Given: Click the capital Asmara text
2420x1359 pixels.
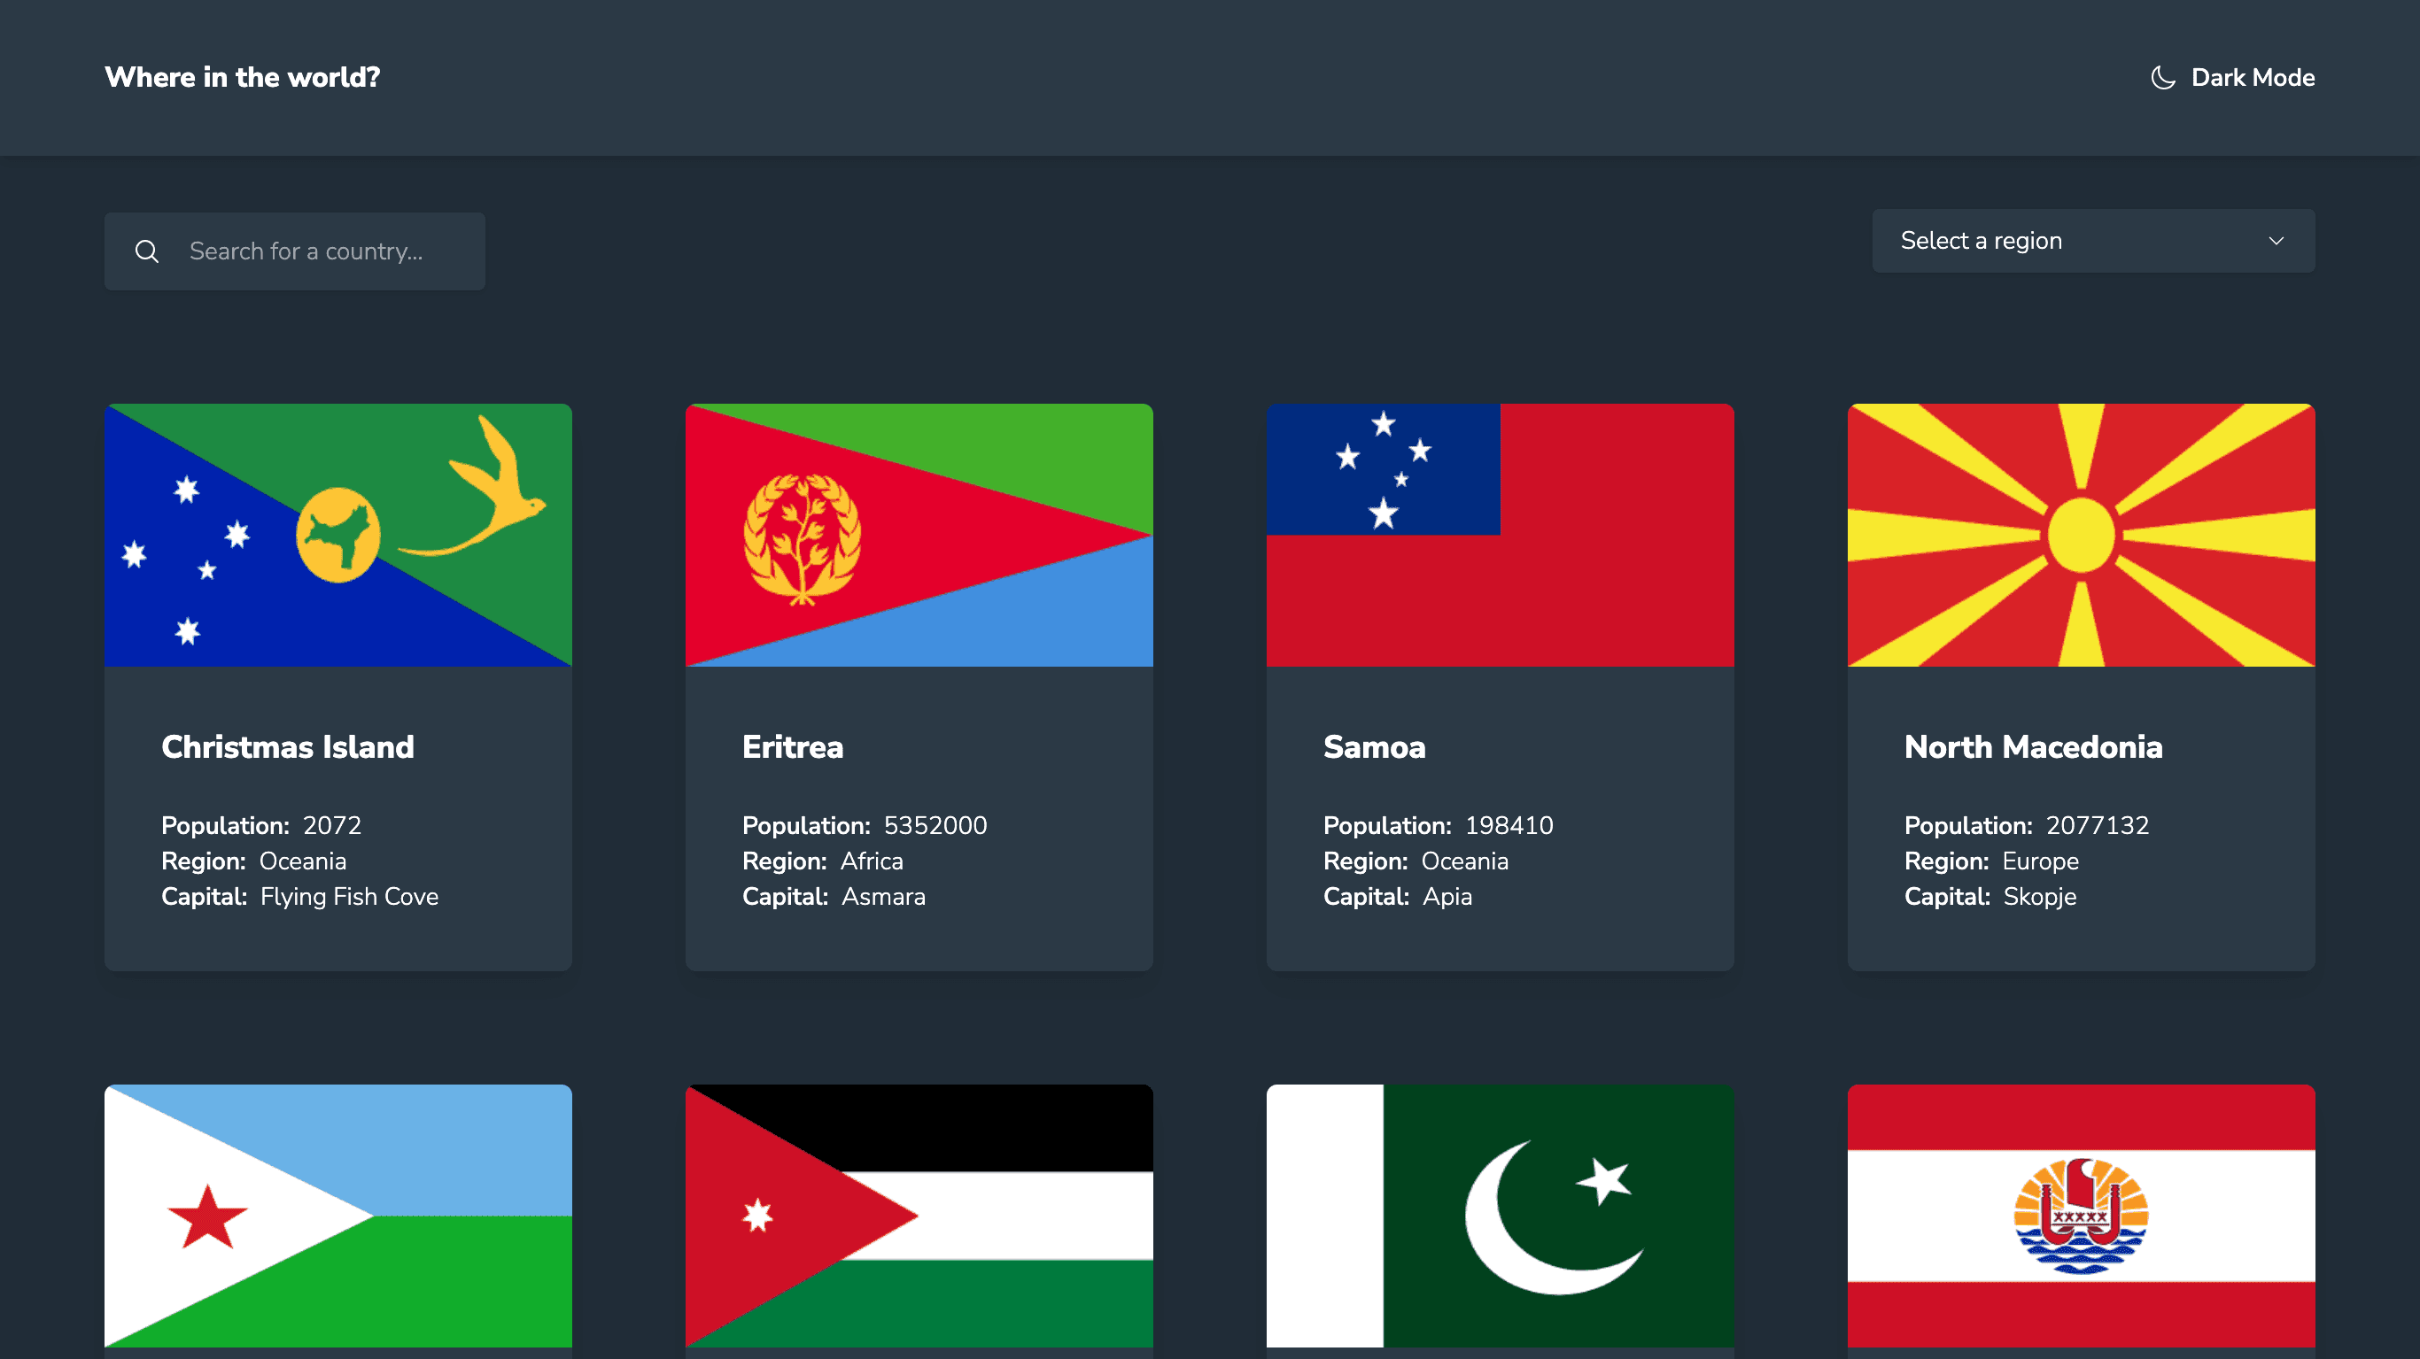Looking at the screenshot, I should [883, 896].
